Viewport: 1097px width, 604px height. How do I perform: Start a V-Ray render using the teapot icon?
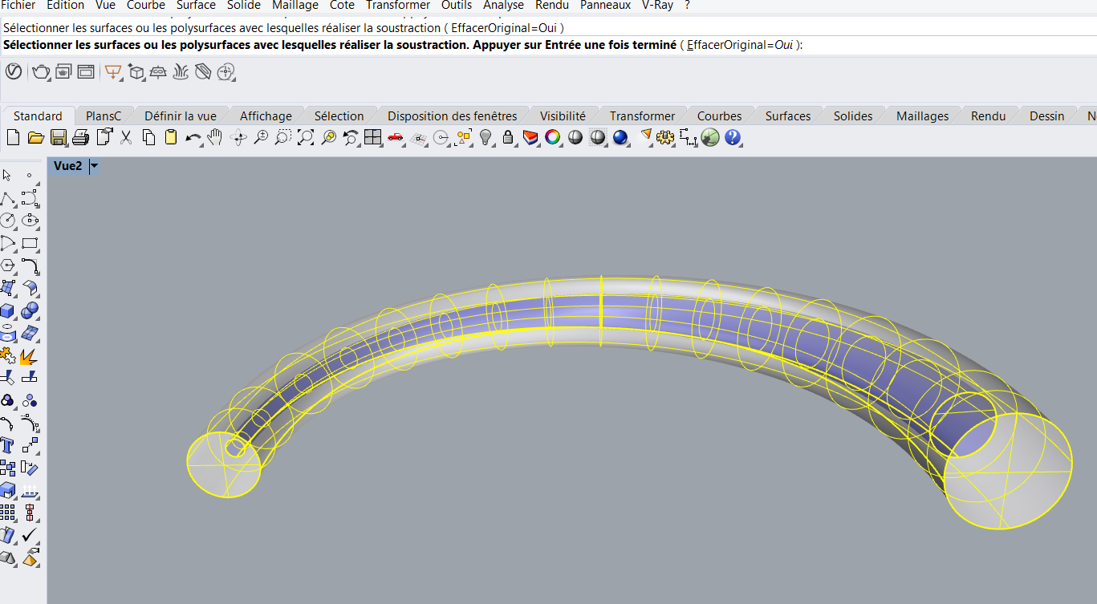click(x=40, y=71)
